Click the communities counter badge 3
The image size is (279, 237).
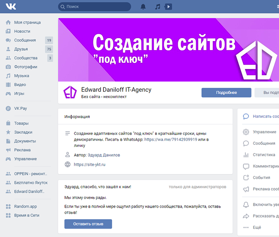50,58
